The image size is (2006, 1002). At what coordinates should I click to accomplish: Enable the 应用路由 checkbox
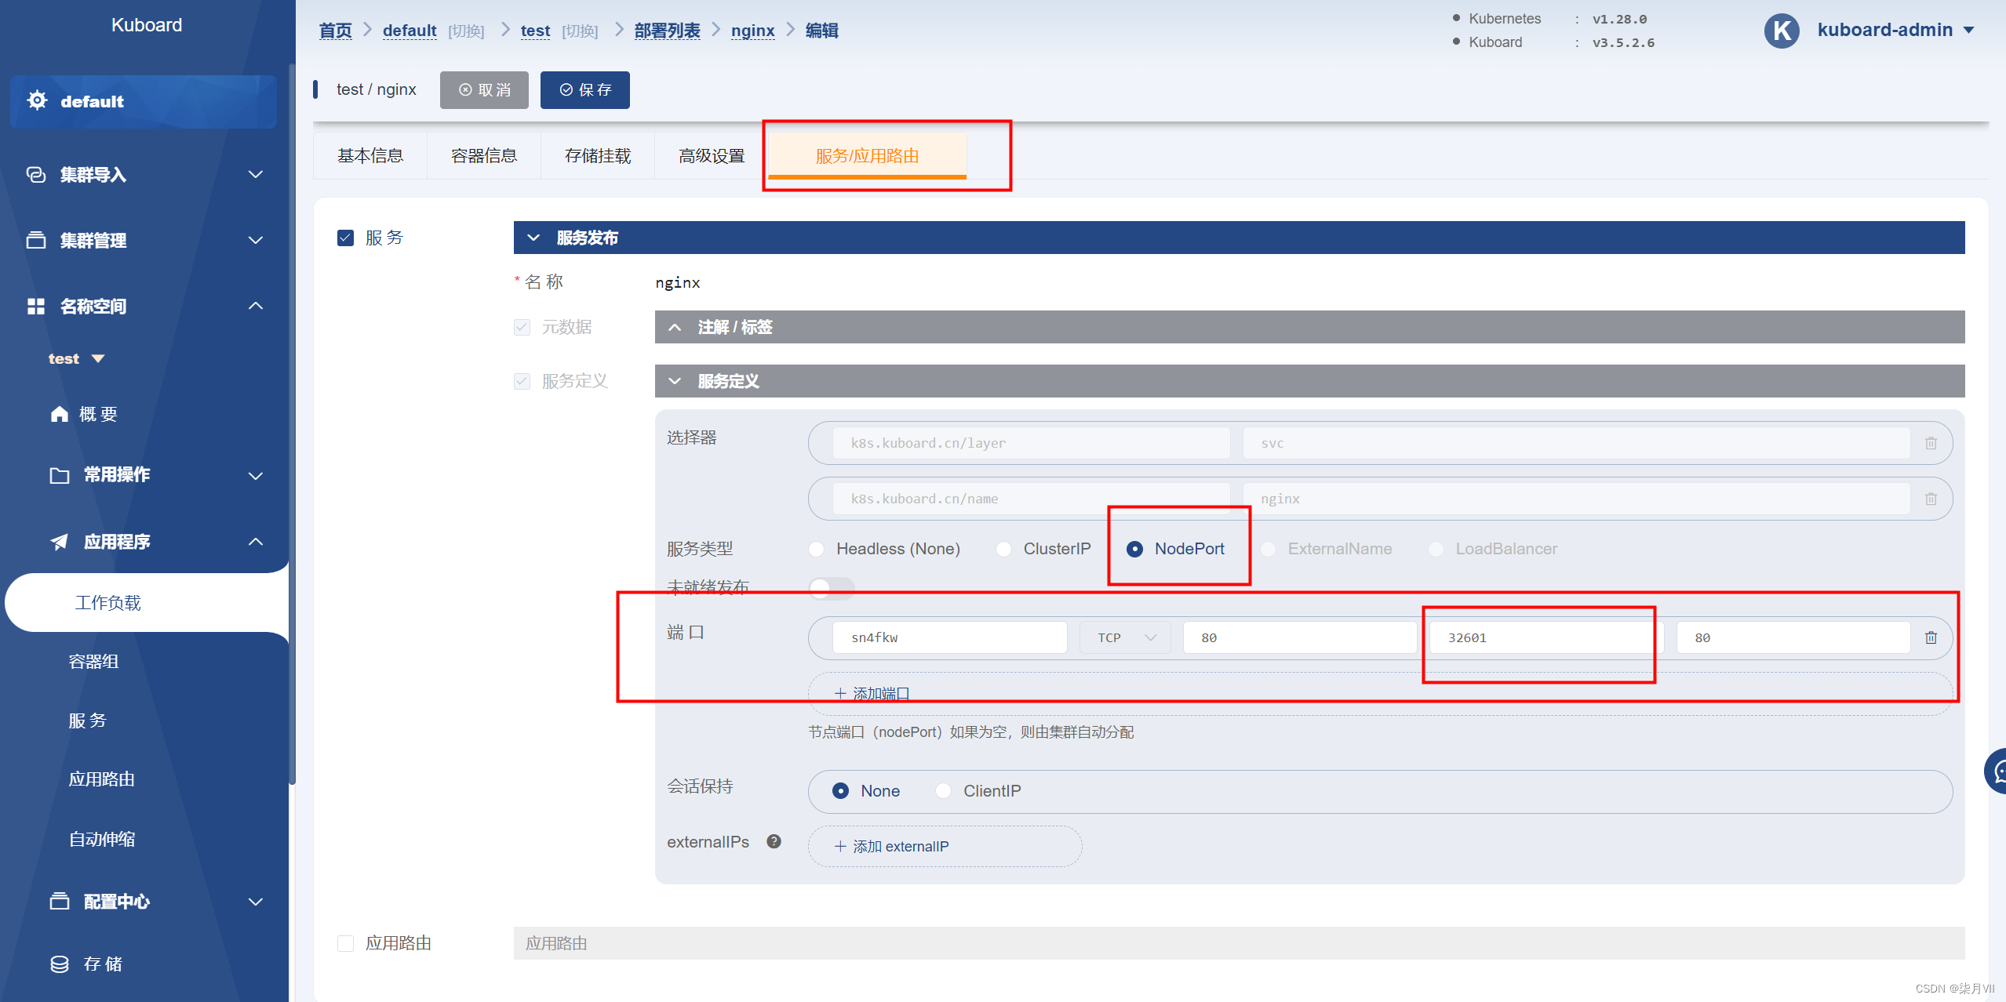[345, 942]
